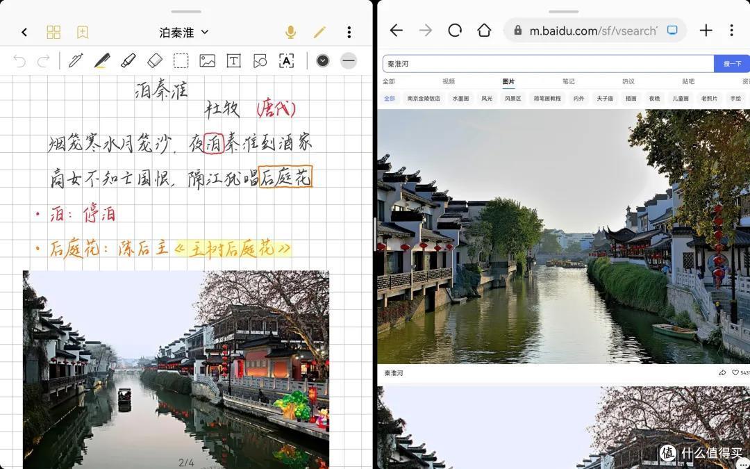Screen dimensions: 750x469
Task: Filter images by 风景区
Action: coord(512,99)
